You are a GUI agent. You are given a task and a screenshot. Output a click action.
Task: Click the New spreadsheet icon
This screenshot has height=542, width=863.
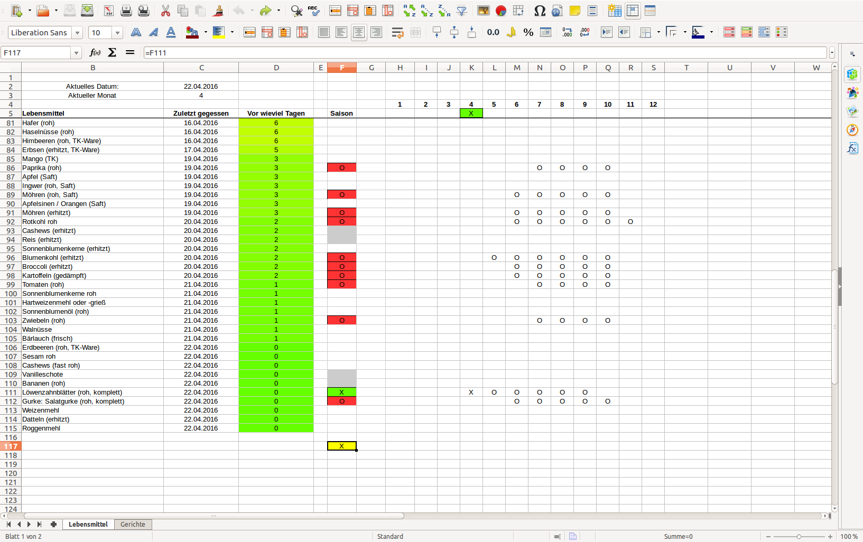pos(17,11)
